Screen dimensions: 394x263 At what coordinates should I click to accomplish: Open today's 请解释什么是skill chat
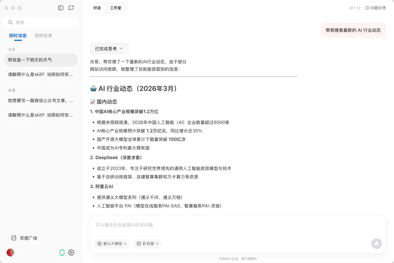[41, 75]
